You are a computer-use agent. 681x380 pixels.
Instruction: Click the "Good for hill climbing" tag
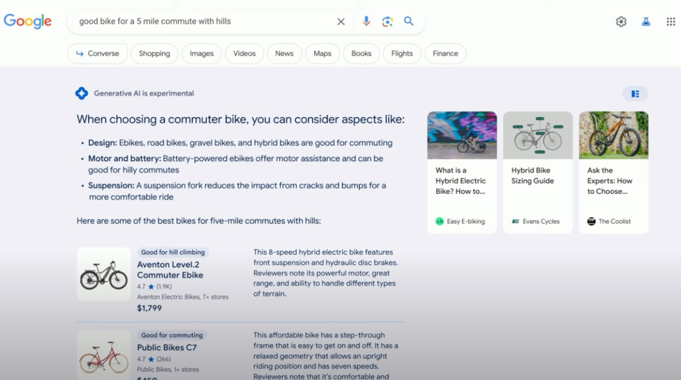173,252
